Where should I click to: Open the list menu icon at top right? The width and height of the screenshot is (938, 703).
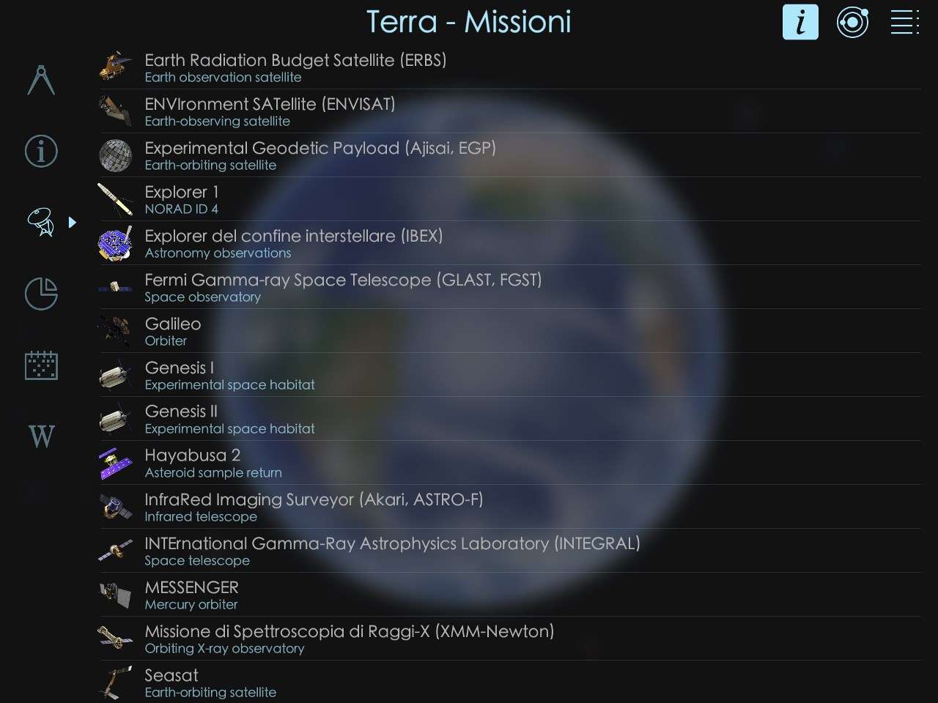[x=905, y=22]
